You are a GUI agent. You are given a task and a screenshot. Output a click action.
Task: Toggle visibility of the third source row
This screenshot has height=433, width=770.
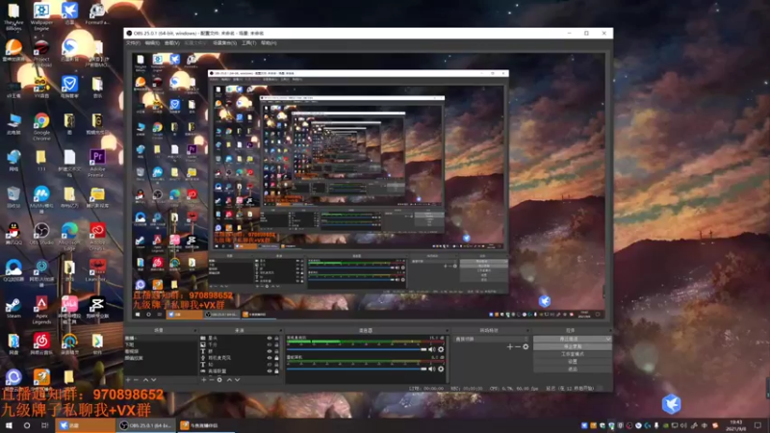coord(269,351)
